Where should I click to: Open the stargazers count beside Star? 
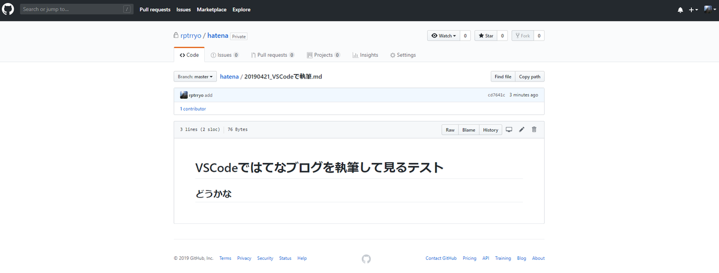pos(503,36)
